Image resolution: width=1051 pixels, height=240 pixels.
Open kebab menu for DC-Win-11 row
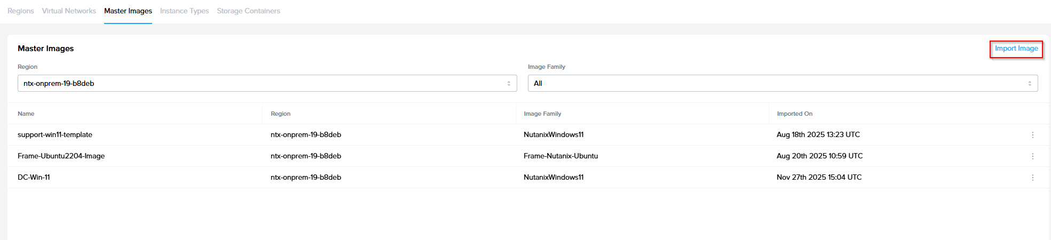click(1032, 178)
